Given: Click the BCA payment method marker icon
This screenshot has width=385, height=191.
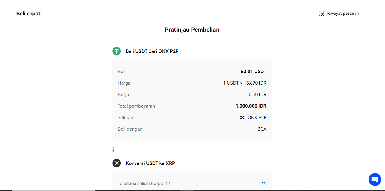Looking at the screenshot, I should coord(255,129).
